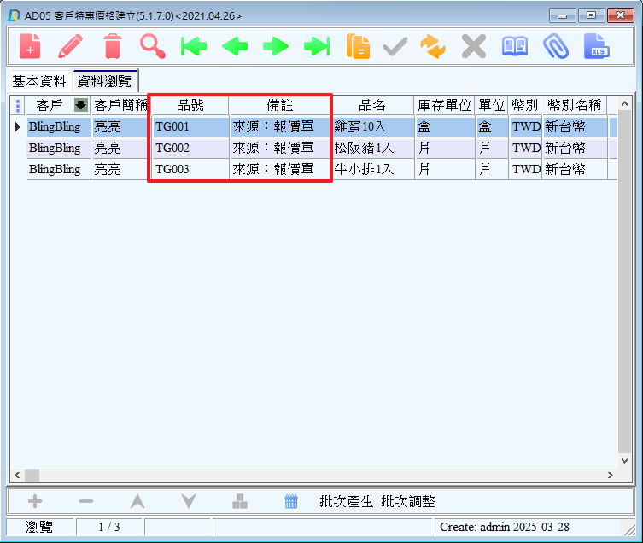Click the red trash delete icon

pos(113,46)
